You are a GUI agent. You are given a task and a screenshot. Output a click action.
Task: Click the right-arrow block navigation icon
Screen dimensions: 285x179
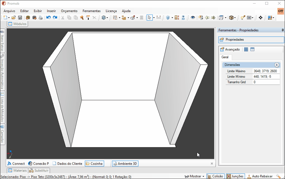click(213, 18)
